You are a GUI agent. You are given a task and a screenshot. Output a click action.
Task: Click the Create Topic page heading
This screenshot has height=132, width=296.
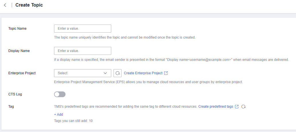point(29,5)
